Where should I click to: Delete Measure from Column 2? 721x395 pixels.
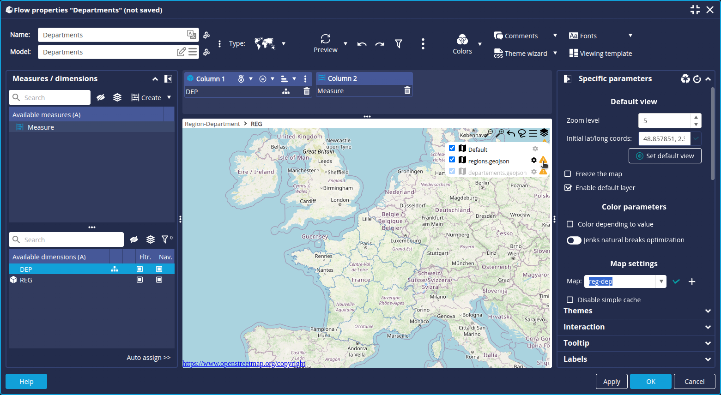tap(407, 90)
